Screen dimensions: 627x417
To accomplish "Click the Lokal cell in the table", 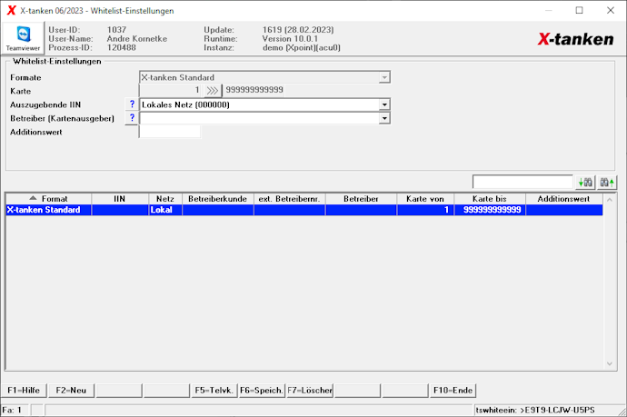I will coord(165,210).
